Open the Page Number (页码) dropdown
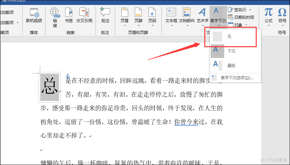 [152, 16]
